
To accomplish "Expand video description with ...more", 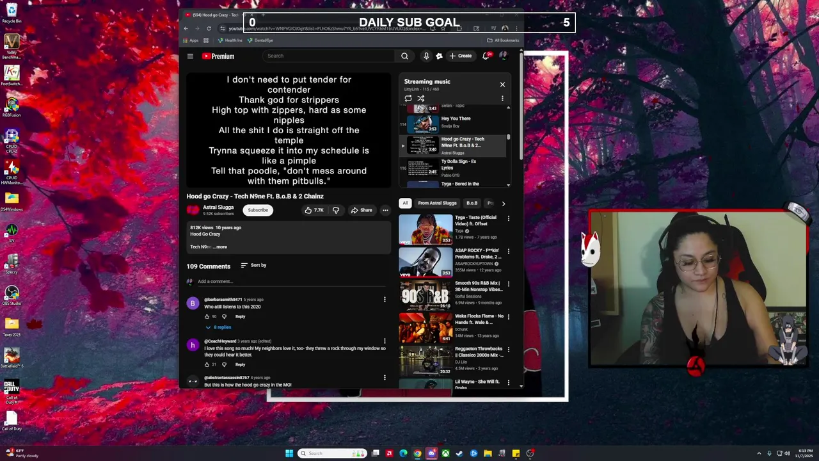I will 220,247.
